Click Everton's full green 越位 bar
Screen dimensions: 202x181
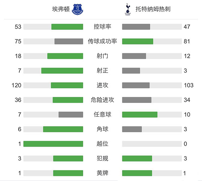click(53, 144)
